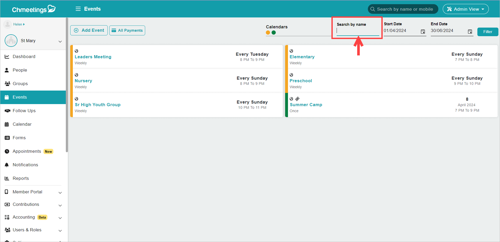The width and height of the screenshot is (500, 242).
Task: Select Events in the sidebar
Action: [x=33, y=97]
